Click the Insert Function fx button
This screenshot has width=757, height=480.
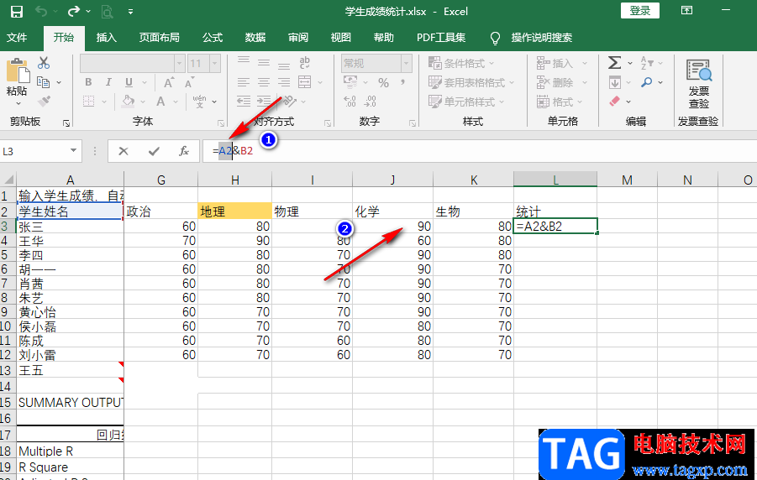pyautogui.click(x=184, y=152)
